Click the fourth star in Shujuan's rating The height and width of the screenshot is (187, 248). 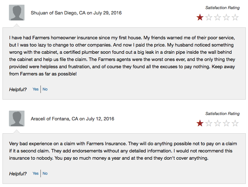pyautogui.click(x=226, y=18)
